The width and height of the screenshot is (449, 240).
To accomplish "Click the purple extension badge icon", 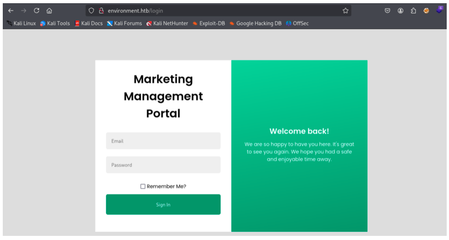I will pos(439,10).
